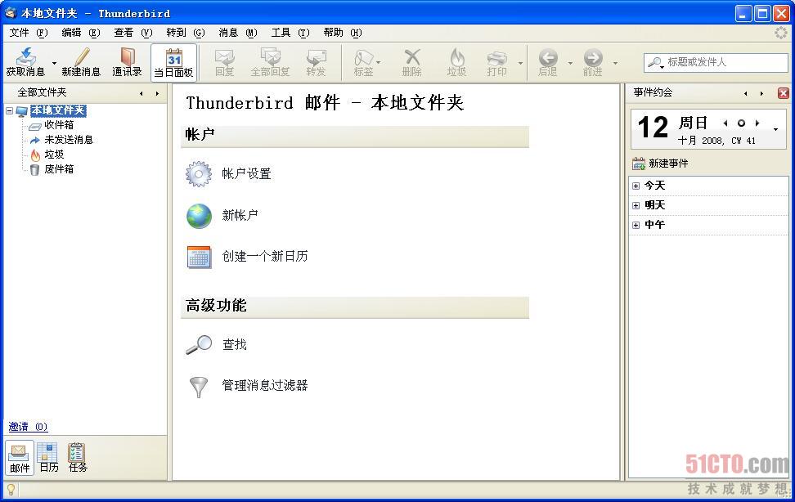Open the 废件箱 trash folder
This screenshot has width=795, height=502.
(59, 169)
